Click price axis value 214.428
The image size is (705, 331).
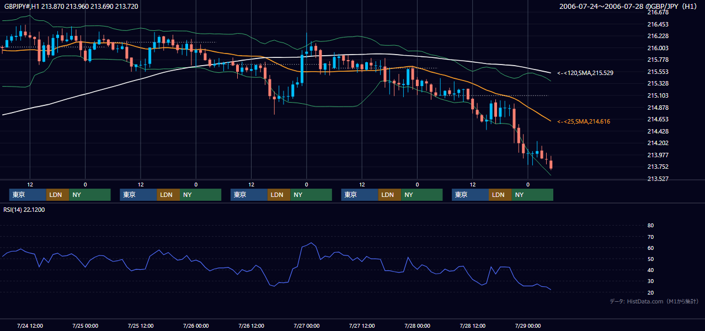coord(658,131)
